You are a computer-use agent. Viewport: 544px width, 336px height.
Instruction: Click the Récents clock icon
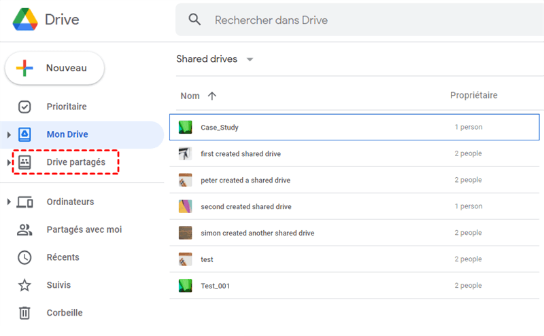24,257
